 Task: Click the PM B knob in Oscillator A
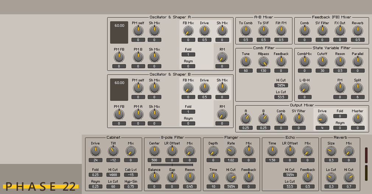138,58
